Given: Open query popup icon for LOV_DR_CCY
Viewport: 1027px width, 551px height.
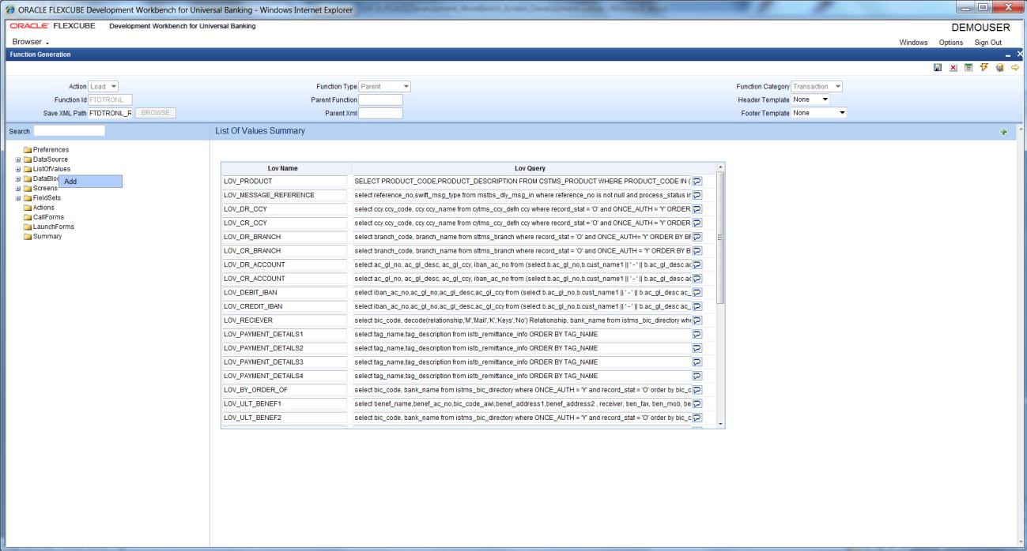Looking at the screenshot, I should (697, 209).
